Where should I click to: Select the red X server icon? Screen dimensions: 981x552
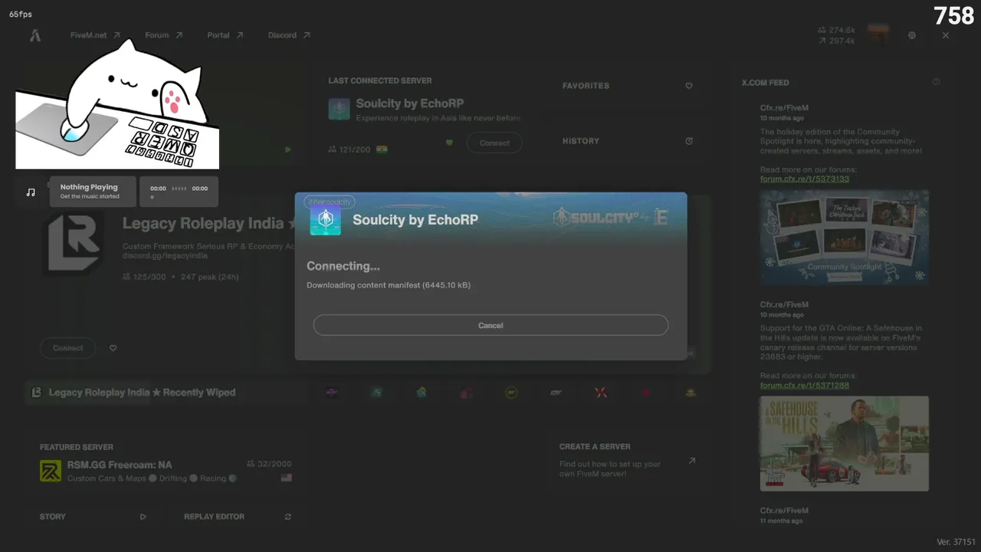click(601, 393)
